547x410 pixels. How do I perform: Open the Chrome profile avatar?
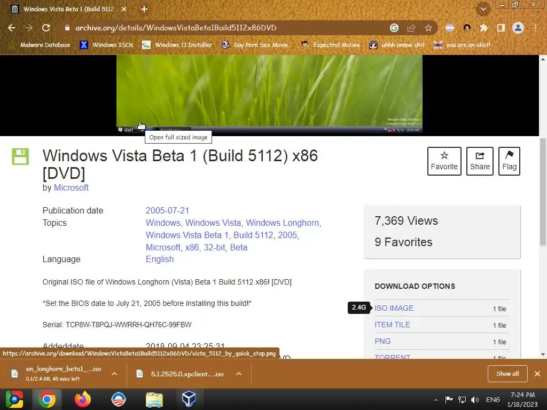pyautogui.click(x=518, y=28)
